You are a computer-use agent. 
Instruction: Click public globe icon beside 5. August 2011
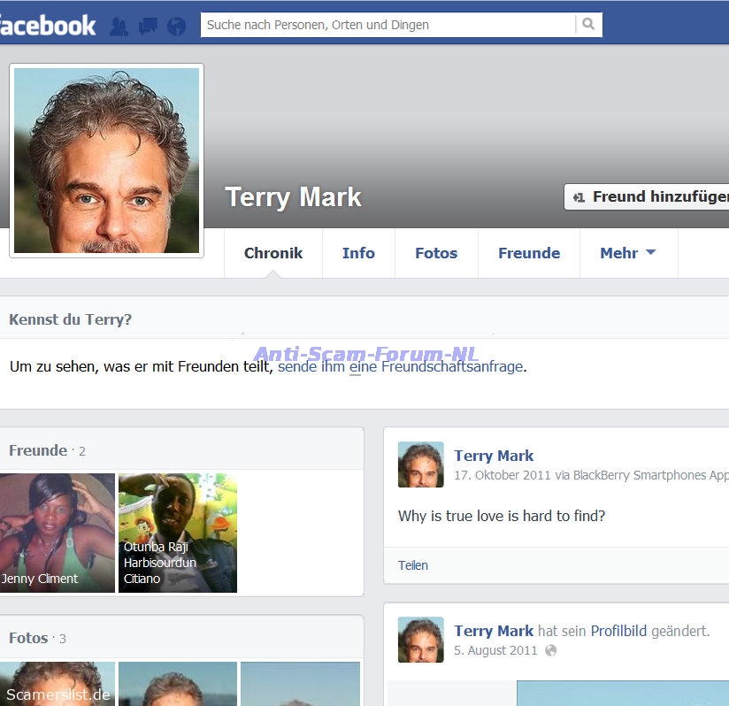tap(551, 651)
